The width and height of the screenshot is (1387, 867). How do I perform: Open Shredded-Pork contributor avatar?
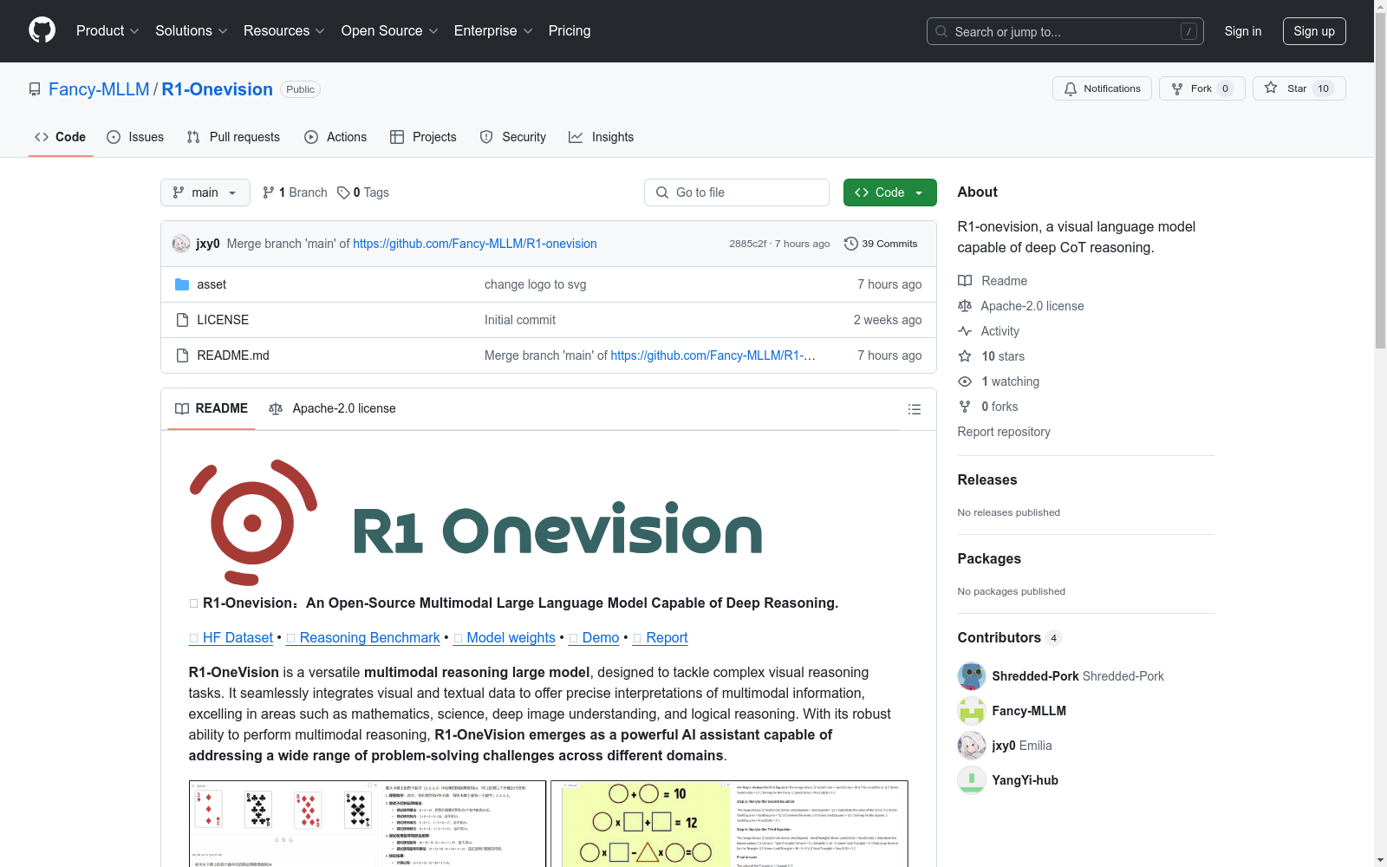972,676
